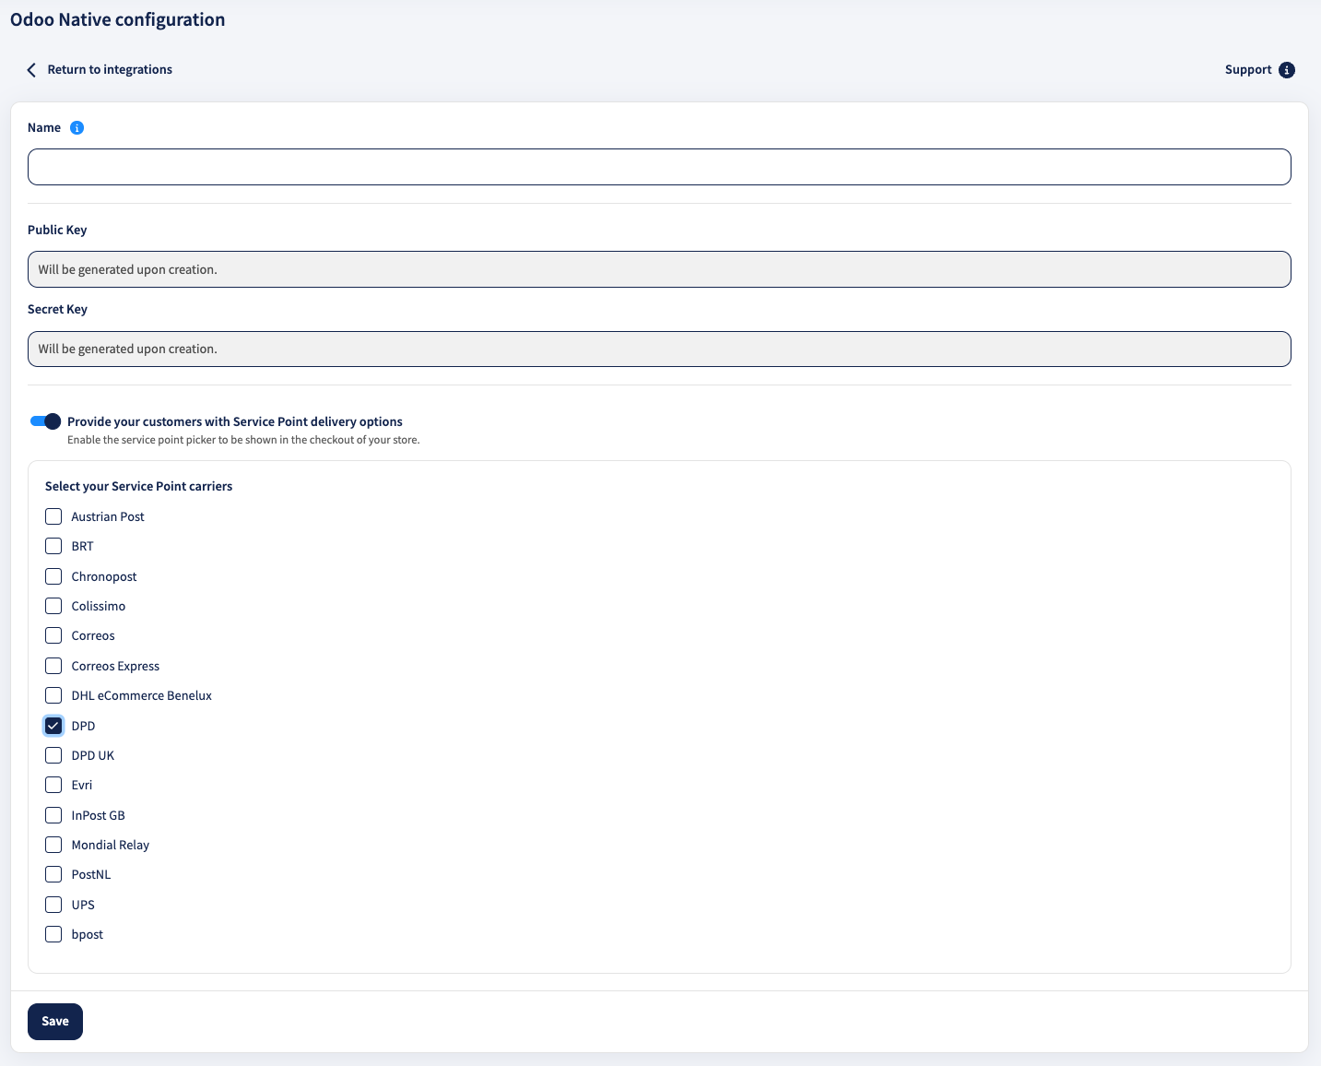Click the info icon beside Name

point(77,127)
